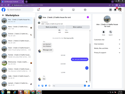Open the Dolores conversation in the list

17,35
